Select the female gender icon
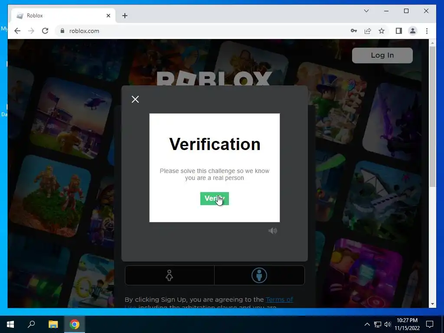 [170, 275]
